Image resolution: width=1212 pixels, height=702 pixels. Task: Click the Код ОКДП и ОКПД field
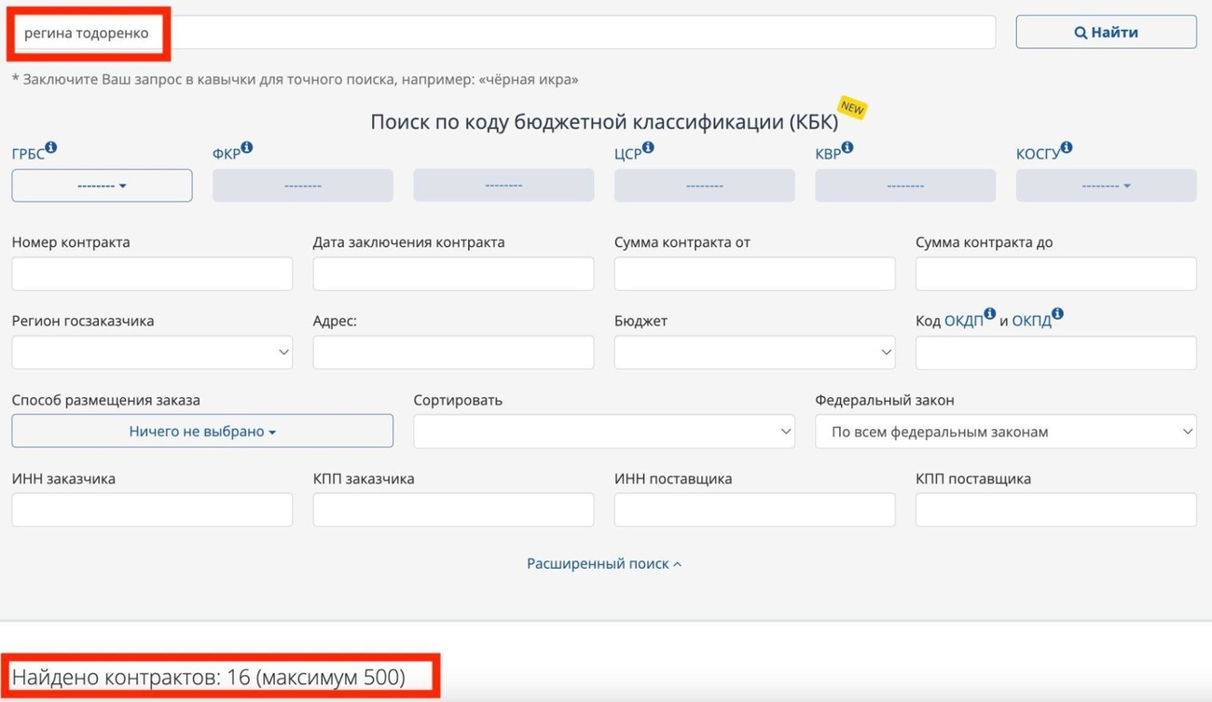[1056, 352]
